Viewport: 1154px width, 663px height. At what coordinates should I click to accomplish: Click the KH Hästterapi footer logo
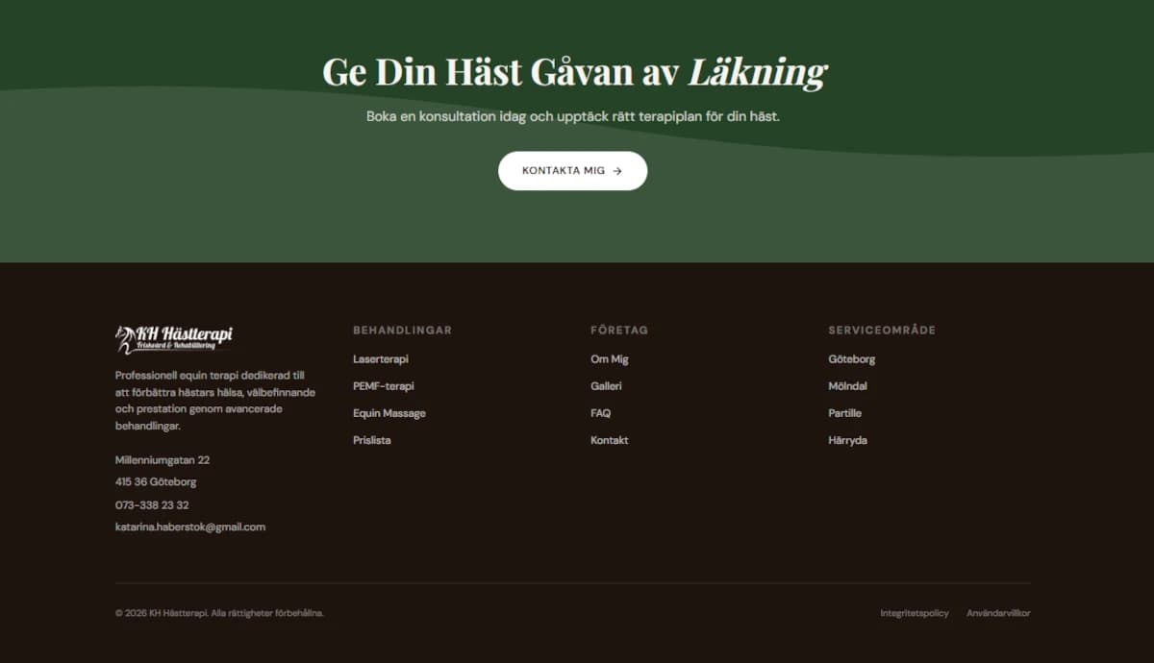click(174, 337)
